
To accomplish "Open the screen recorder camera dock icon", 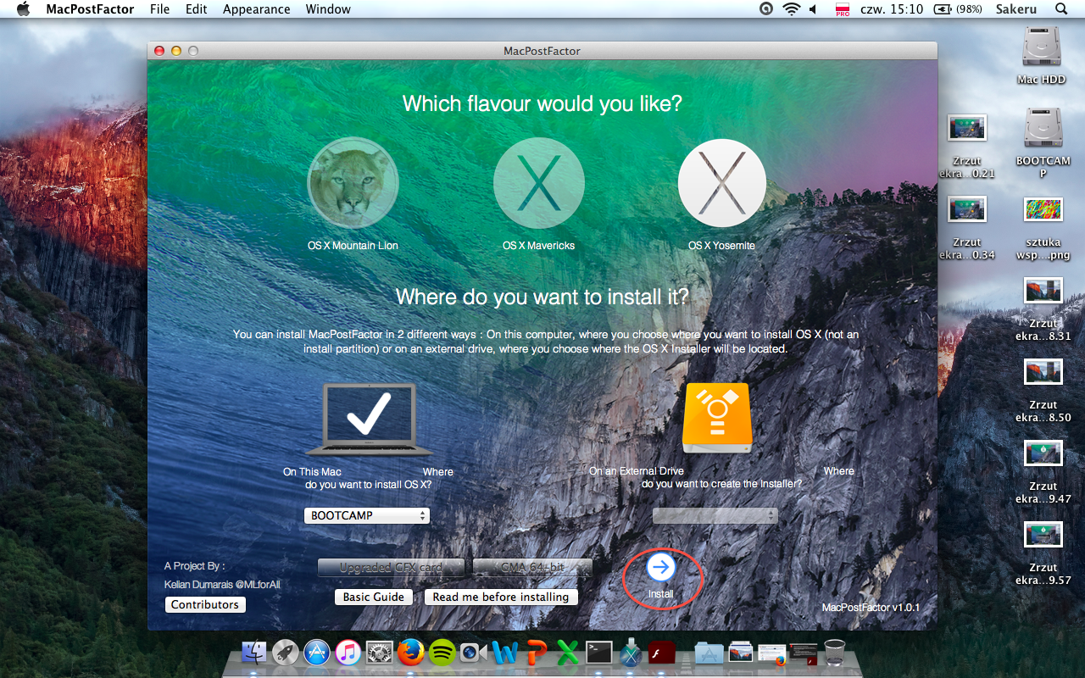I will tap(473, 652).
